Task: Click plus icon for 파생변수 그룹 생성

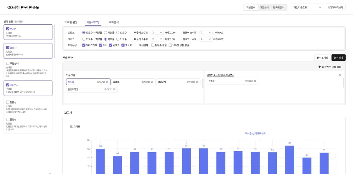Action: 320,67
